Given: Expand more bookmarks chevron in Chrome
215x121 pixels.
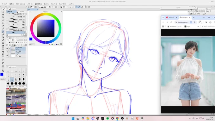Looking at the screenshot, I should click(198, 27).
